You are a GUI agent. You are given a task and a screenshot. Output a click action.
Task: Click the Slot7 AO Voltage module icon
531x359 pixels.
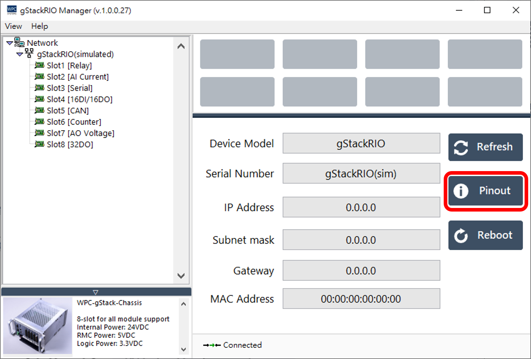coord(39,133)
